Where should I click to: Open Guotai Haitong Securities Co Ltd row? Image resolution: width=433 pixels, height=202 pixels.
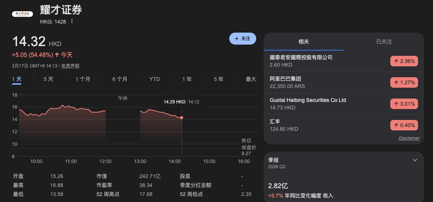pyautogui.click(x=344, y=104)
